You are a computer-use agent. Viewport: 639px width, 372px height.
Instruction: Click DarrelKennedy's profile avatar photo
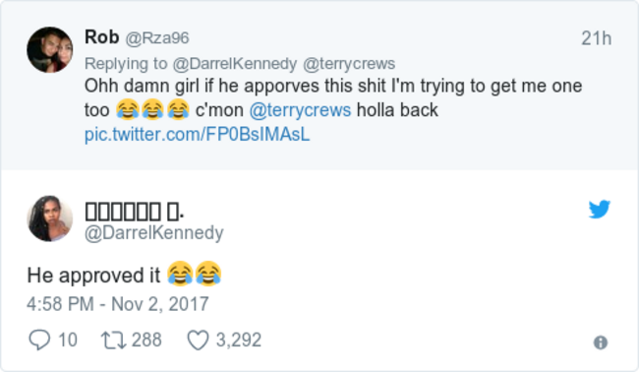click(x=50, y=218)
